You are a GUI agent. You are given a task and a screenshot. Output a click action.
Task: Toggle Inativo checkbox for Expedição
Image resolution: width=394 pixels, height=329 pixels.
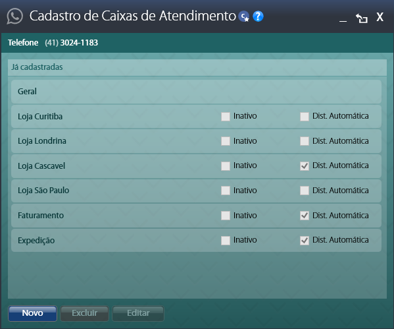226,241
